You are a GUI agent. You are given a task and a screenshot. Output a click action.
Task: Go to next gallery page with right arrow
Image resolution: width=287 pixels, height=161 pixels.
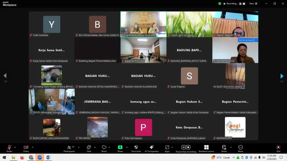tap(282, 76)
